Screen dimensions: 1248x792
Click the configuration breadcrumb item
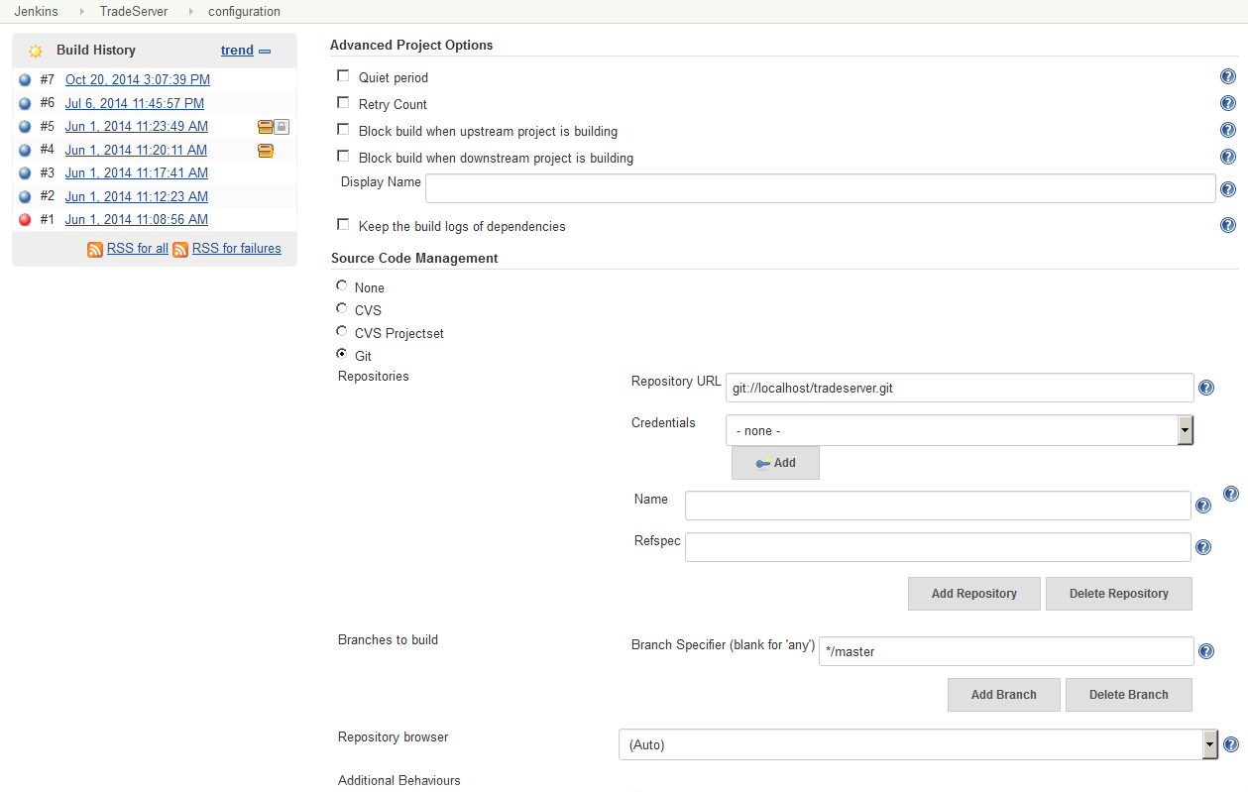point(244,12)
